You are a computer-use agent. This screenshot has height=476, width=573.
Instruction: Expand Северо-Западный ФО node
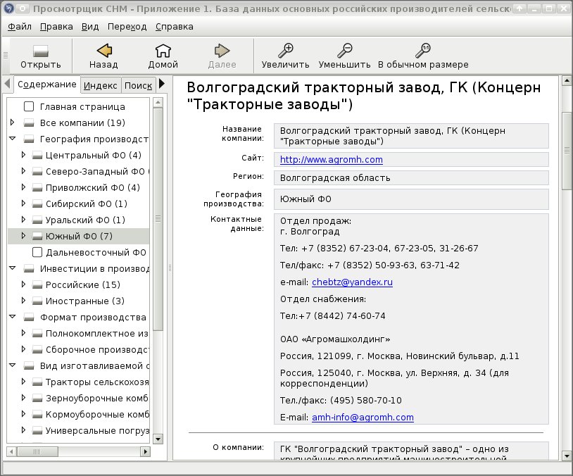[x=23, y=170]
